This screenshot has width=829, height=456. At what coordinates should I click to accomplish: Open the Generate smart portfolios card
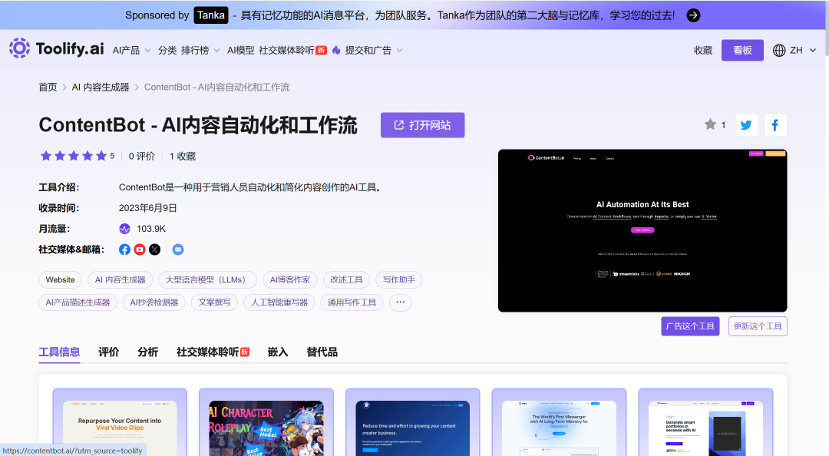[705, 423]
